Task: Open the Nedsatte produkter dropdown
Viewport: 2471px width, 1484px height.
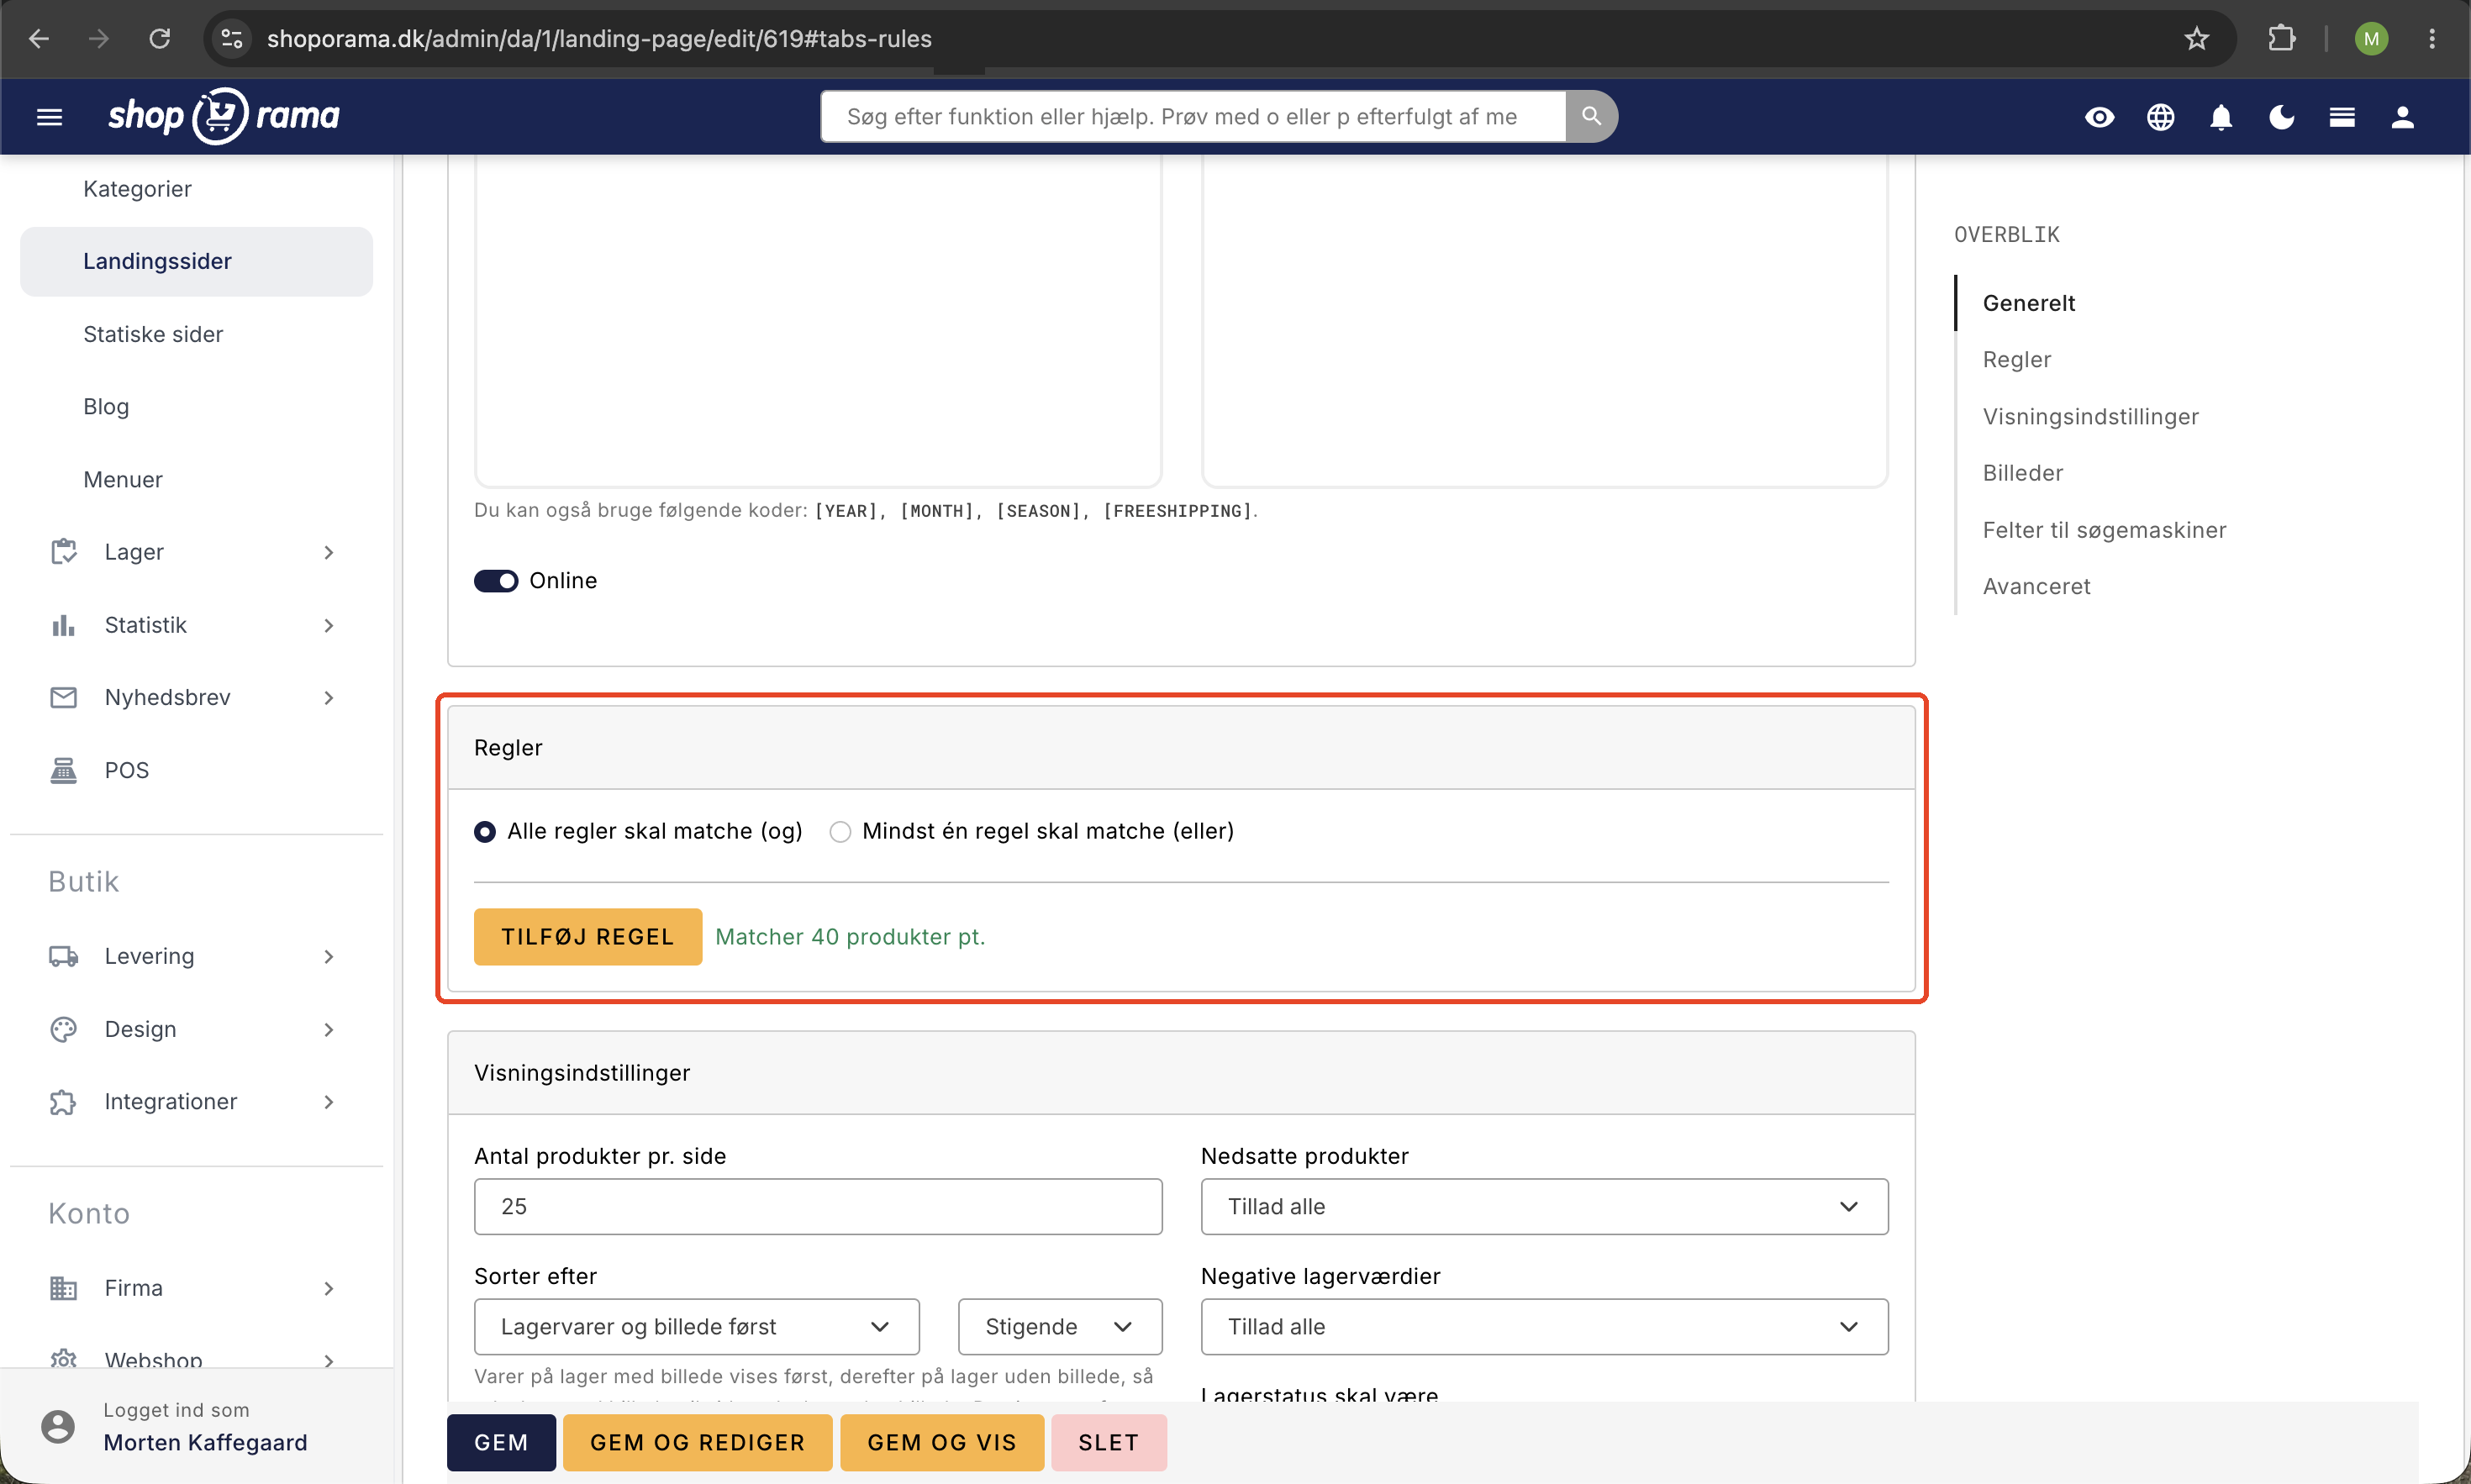Action: [x=1544, y=1207]
